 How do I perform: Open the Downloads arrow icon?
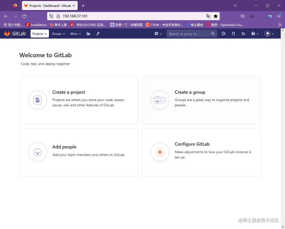(x=251, y=16)
